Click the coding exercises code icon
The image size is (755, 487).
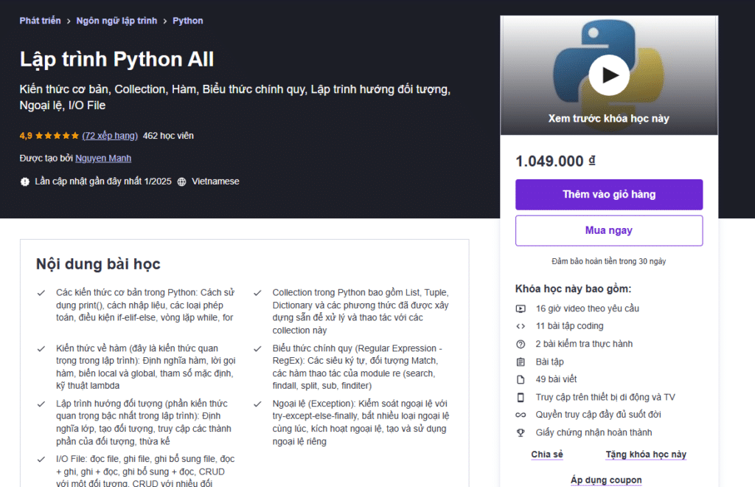point(521,326)
